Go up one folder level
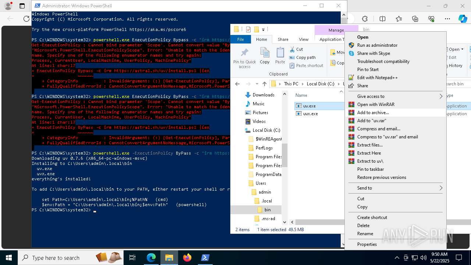The image size is (471, 265). 264,84
